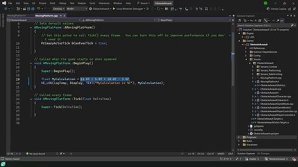Image resolution: width=298 pixels, height=167 pixels.
Task: Click the green user account avatar
Action: tap(265, 3)
